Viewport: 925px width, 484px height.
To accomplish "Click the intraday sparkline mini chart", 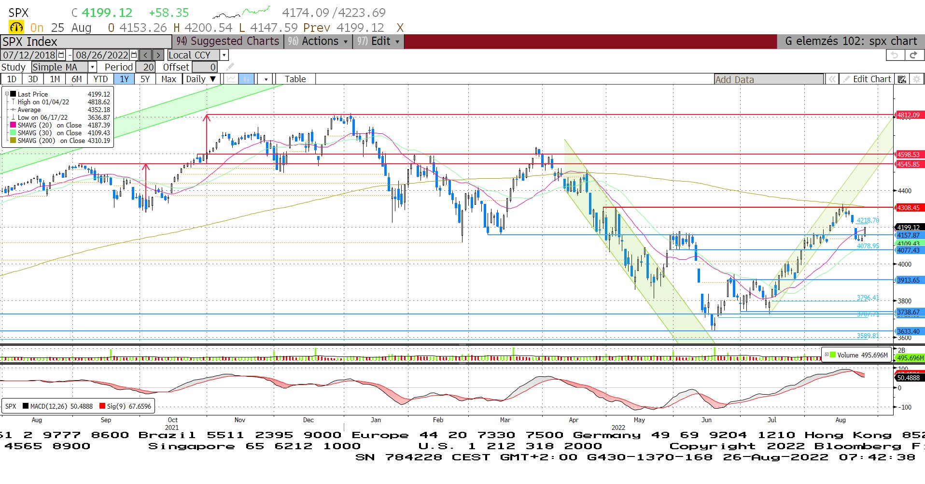I will [x=241, y=12].
